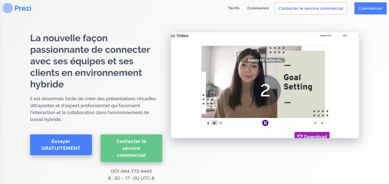Pause the recording with purple button

point(265,123)
